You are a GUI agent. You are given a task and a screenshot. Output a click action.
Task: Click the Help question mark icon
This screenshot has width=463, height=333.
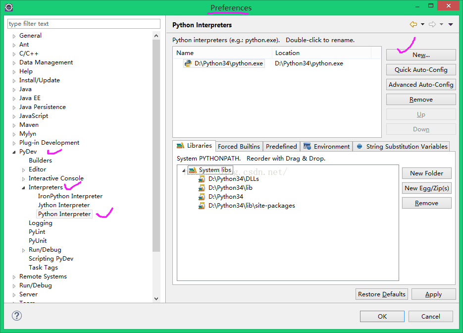click(x=17, y=316)
